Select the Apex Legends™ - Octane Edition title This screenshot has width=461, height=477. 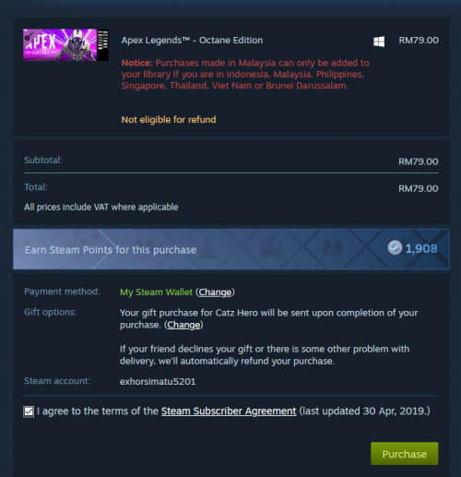point(192,41)
